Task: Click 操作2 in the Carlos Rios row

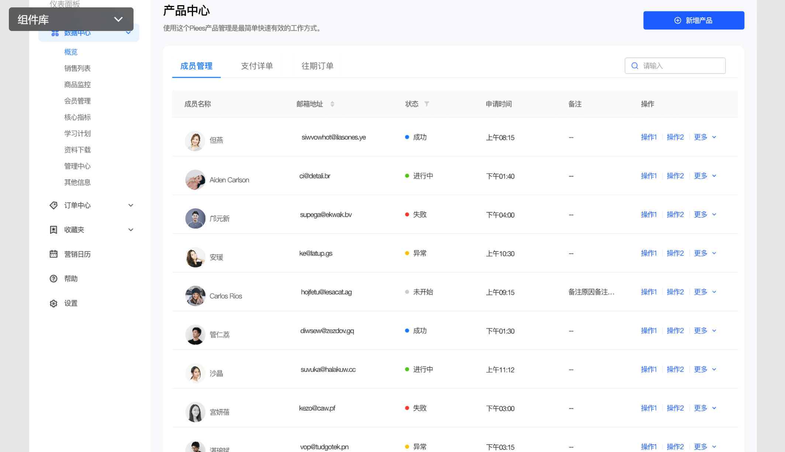Action: (675, 292)
